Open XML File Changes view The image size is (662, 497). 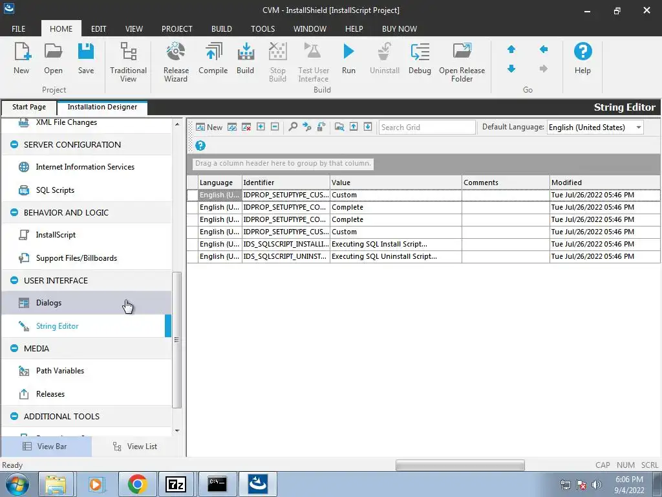click(86, 122)
